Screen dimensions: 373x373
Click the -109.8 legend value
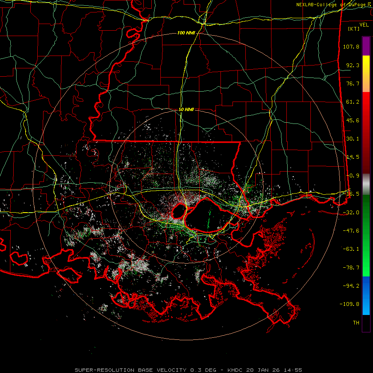point(349,304)
